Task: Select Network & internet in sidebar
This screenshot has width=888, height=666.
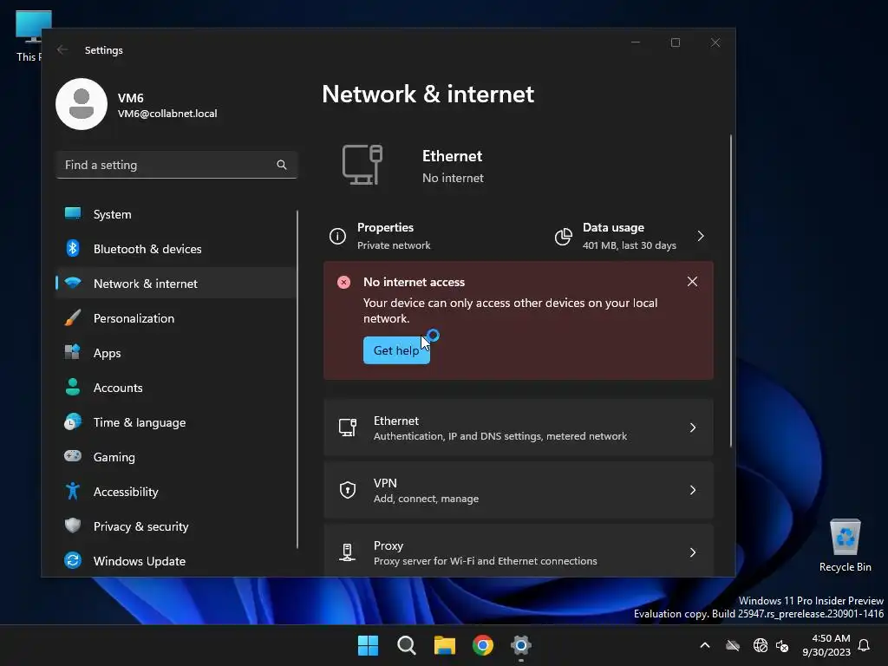Action: (175, 284)
